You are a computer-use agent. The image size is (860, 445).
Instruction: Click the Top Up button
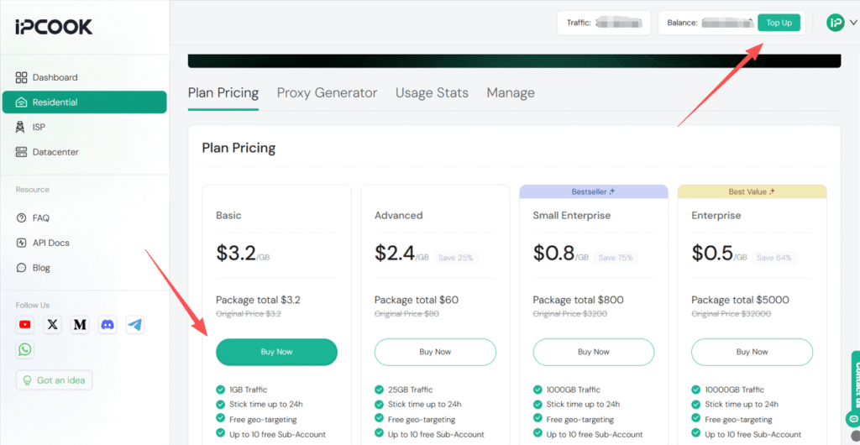pos(779,23)
